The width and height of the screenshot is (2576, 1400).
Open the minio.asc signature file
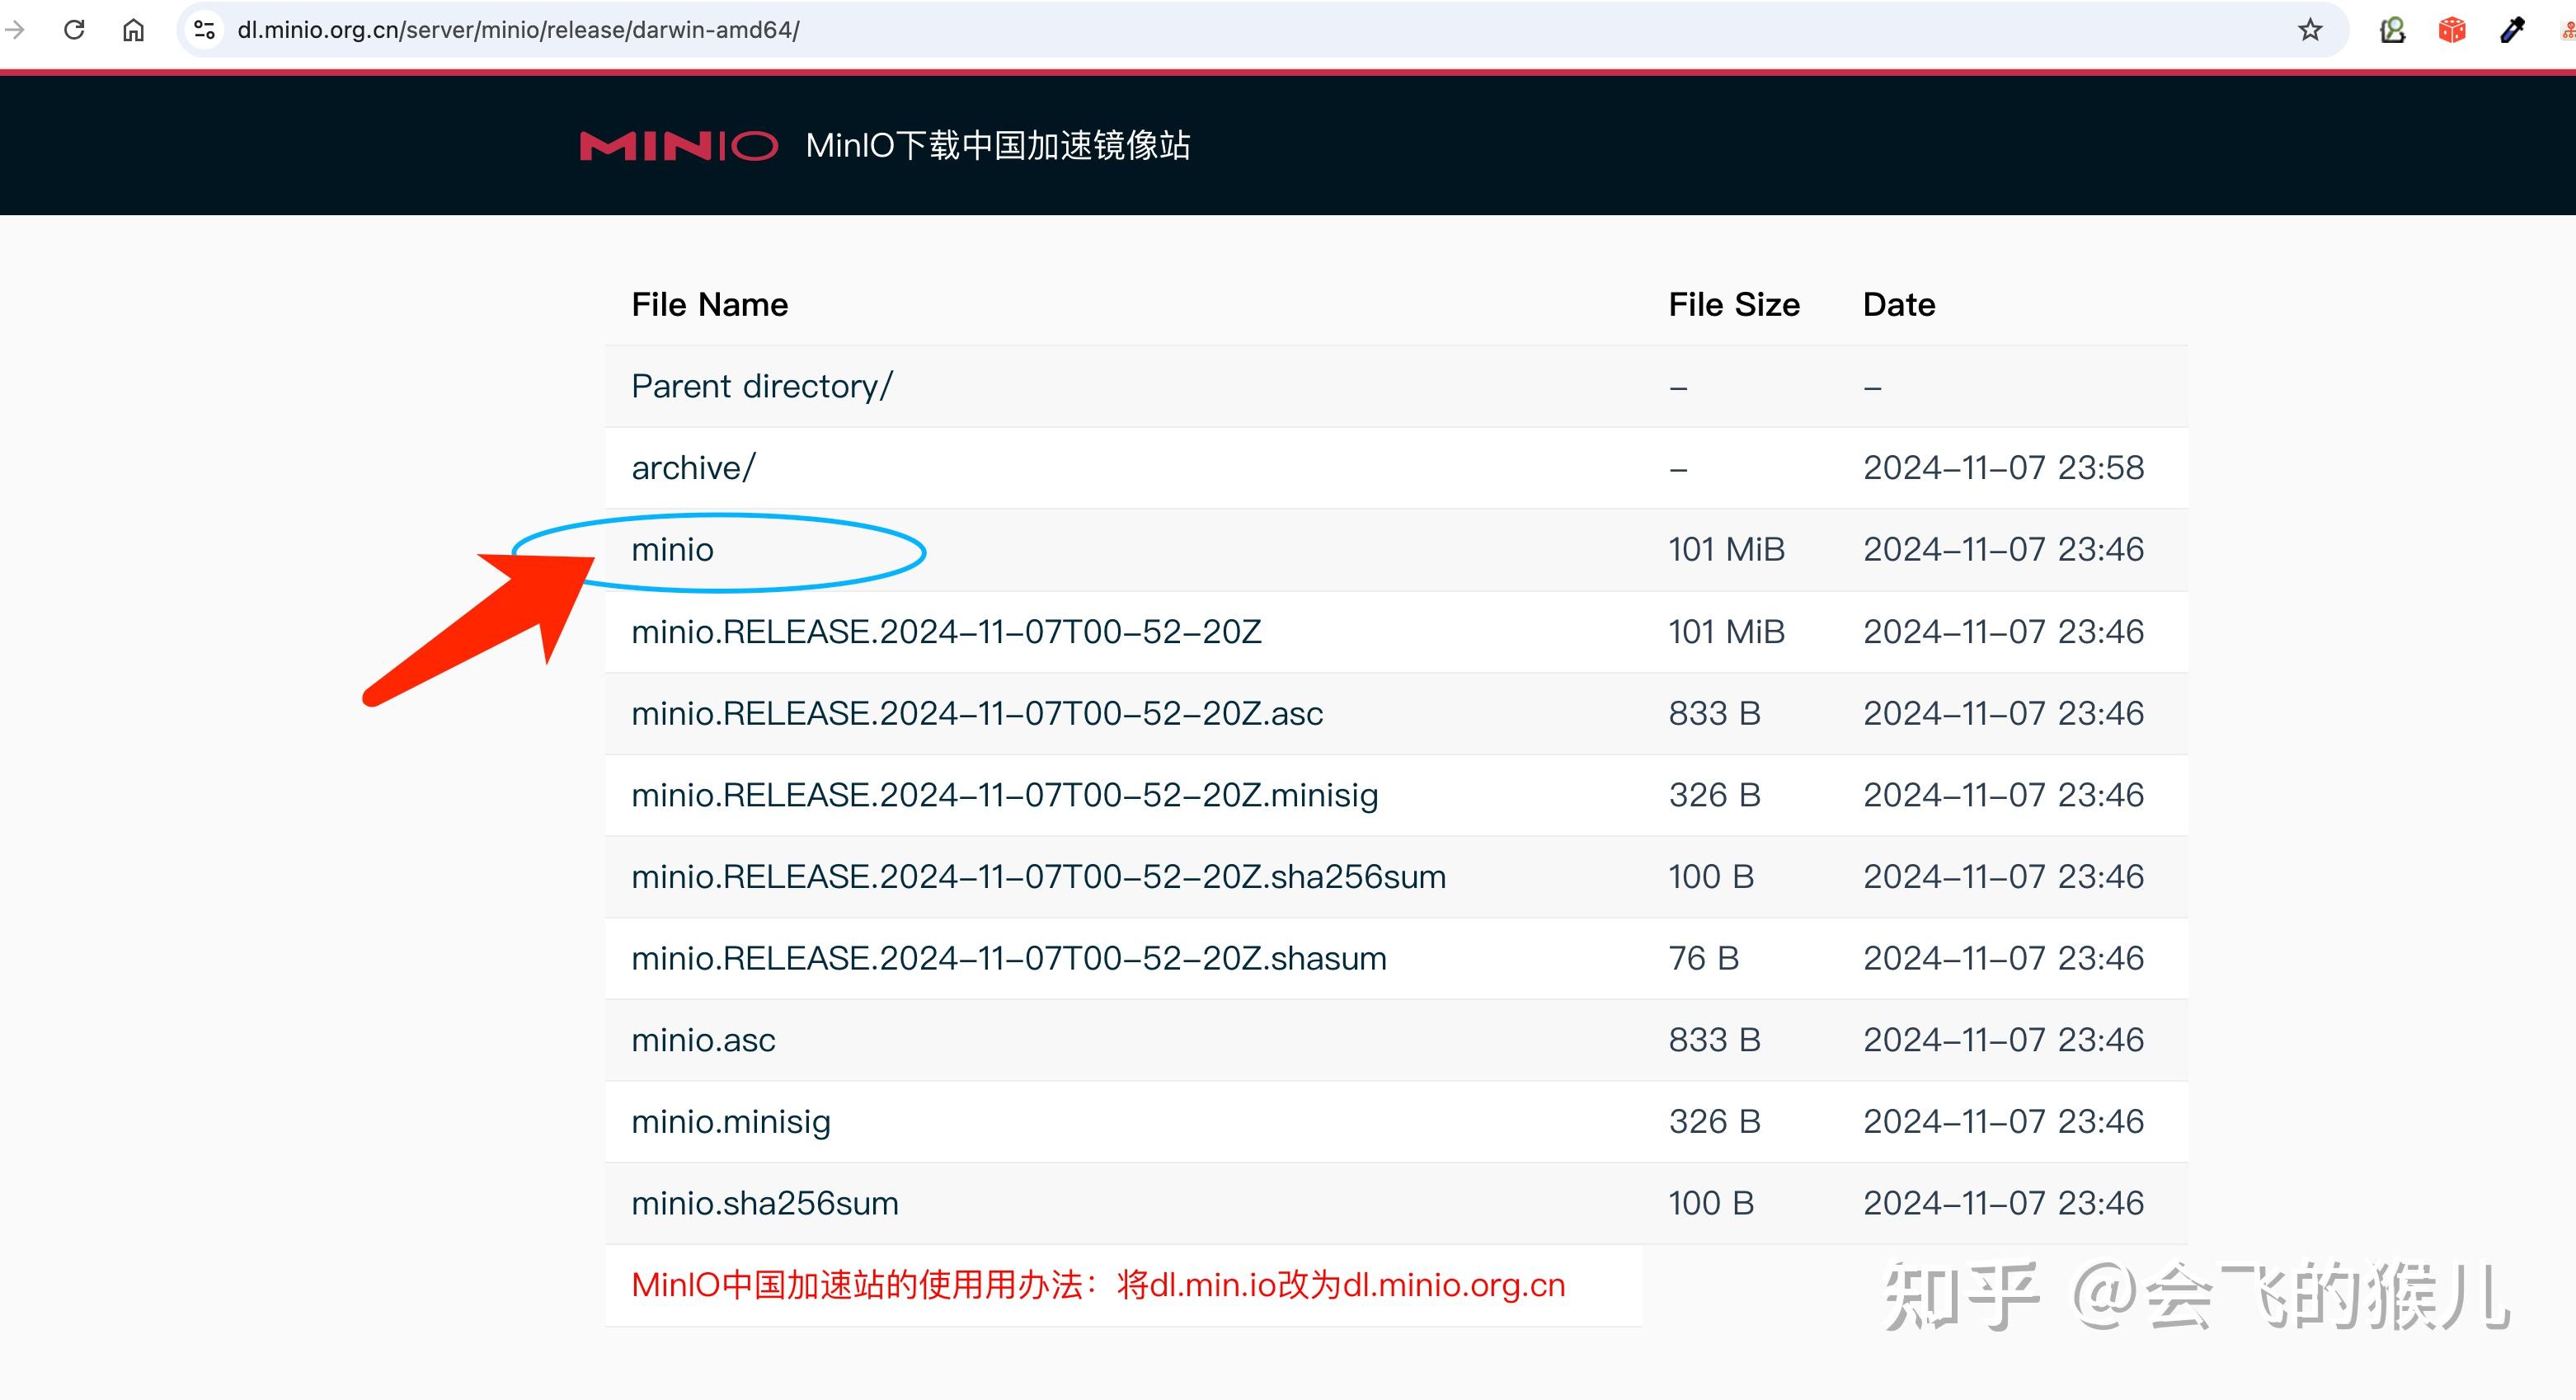(x=702, y=1040)
